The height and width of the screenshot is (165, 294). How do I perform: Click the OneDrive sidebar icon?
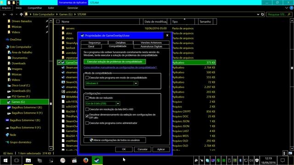[7, 39]
